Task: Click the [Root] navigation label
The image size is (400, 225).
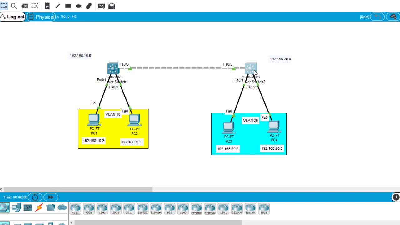Action: pos(364,17)
